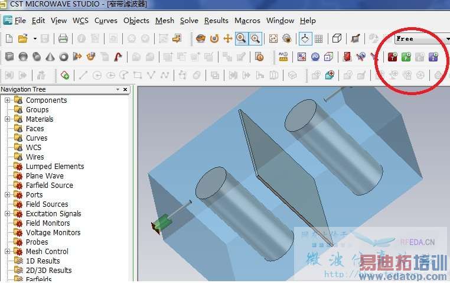Open the Help menu

coord(308,21)
